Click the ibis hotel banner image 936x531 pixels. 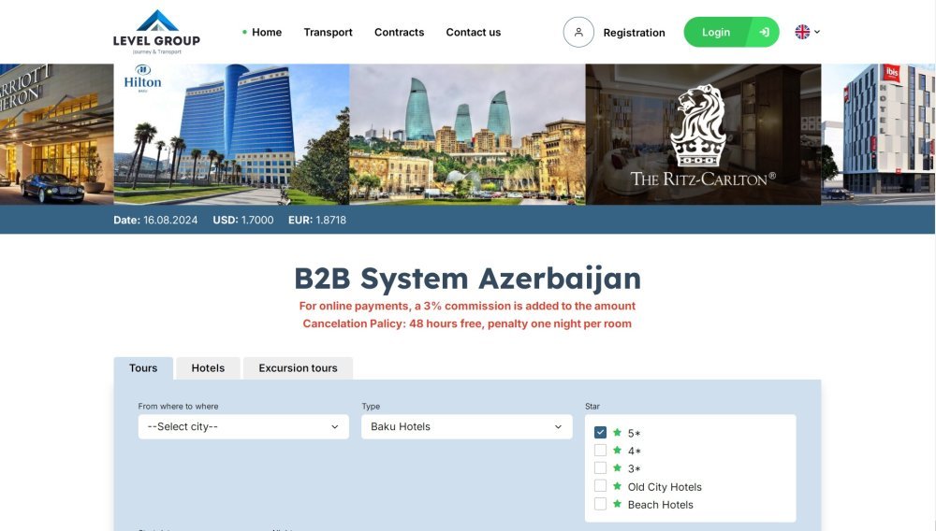[x=878, y=134]
